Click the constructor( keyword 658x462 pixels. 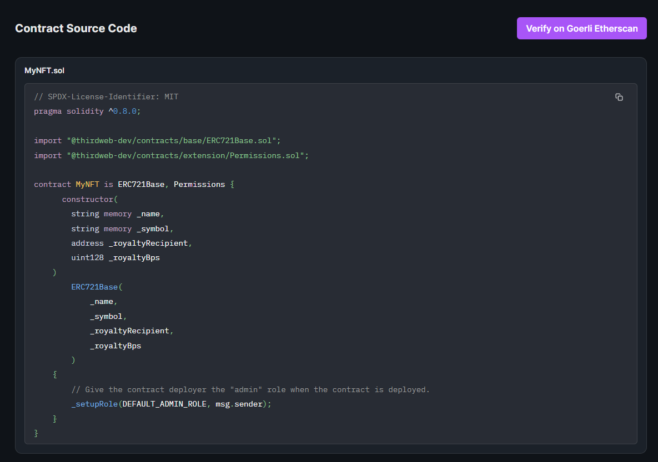[90, 199]
